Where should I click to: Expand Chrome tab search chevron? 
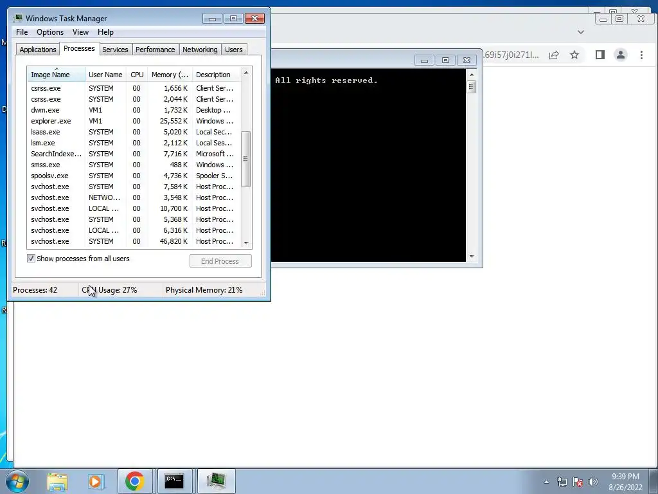pos(581,32)
